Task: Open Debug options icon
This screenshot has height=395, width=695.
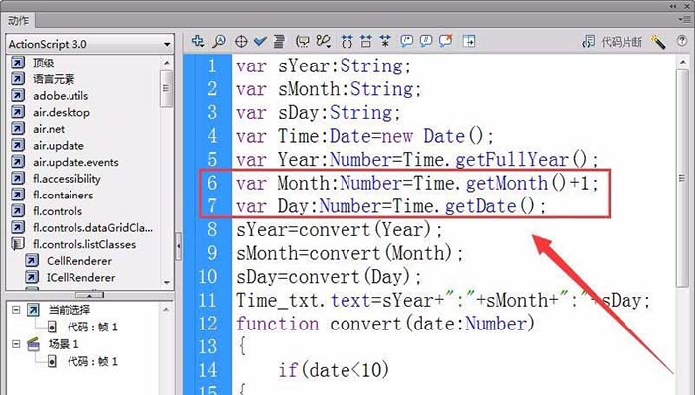Action: point(324,41)
